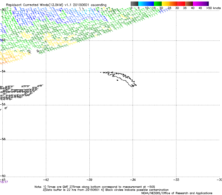222x195 pixels.
Task: Click the purple "15:17" time stamp
Action: (x=4, y=182)
